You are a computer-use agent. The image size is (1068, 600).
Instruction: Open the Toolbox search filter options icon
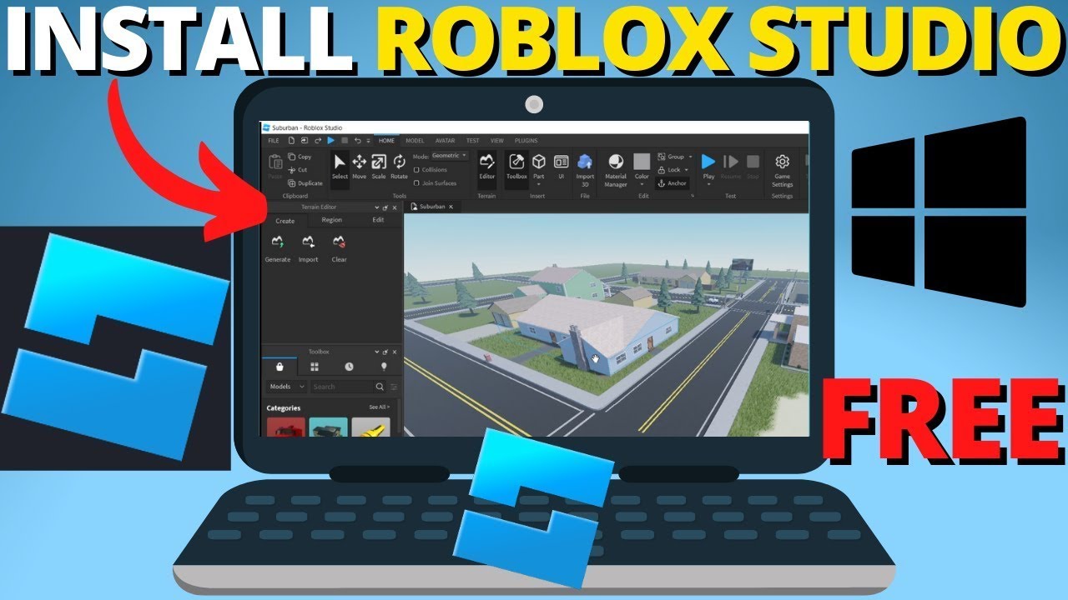click(394, 387)
